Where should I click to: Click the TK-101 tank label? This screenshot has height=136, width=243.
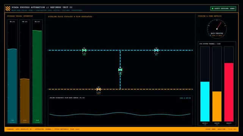pyautogui.click(x=12, y=22)
